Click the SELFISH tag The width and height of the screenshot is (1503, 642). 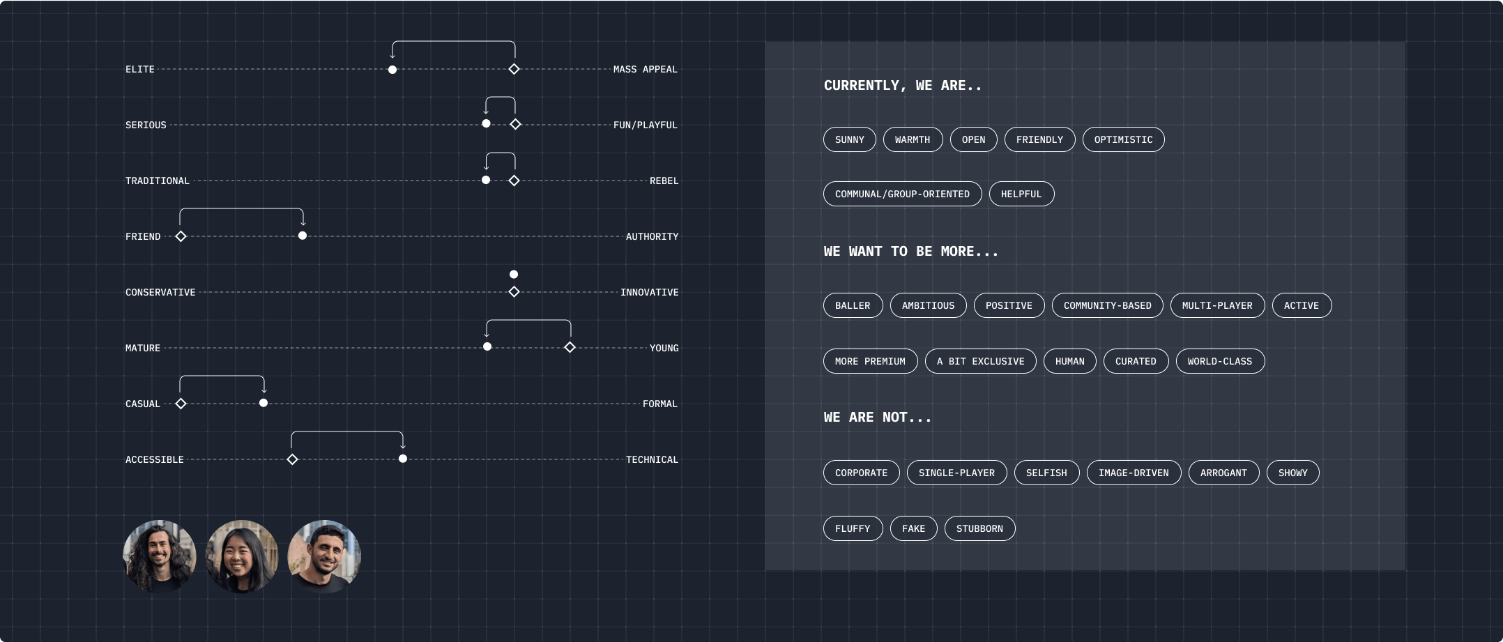tap(1046, 473)
